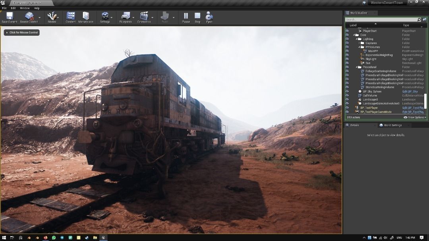Sort outliner by Label column header

tap(353, 25)
